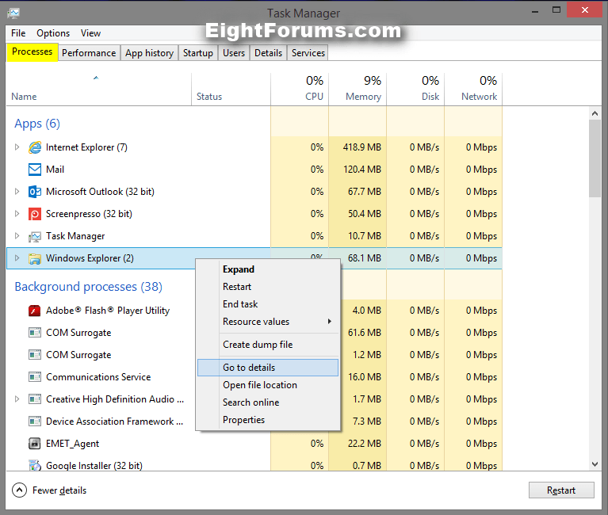Click the Windows Explorer folder icon

pos(35,258)
